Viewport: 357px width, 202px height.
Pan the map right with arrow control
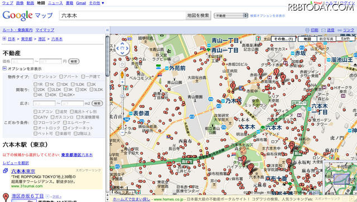(128, 48)
